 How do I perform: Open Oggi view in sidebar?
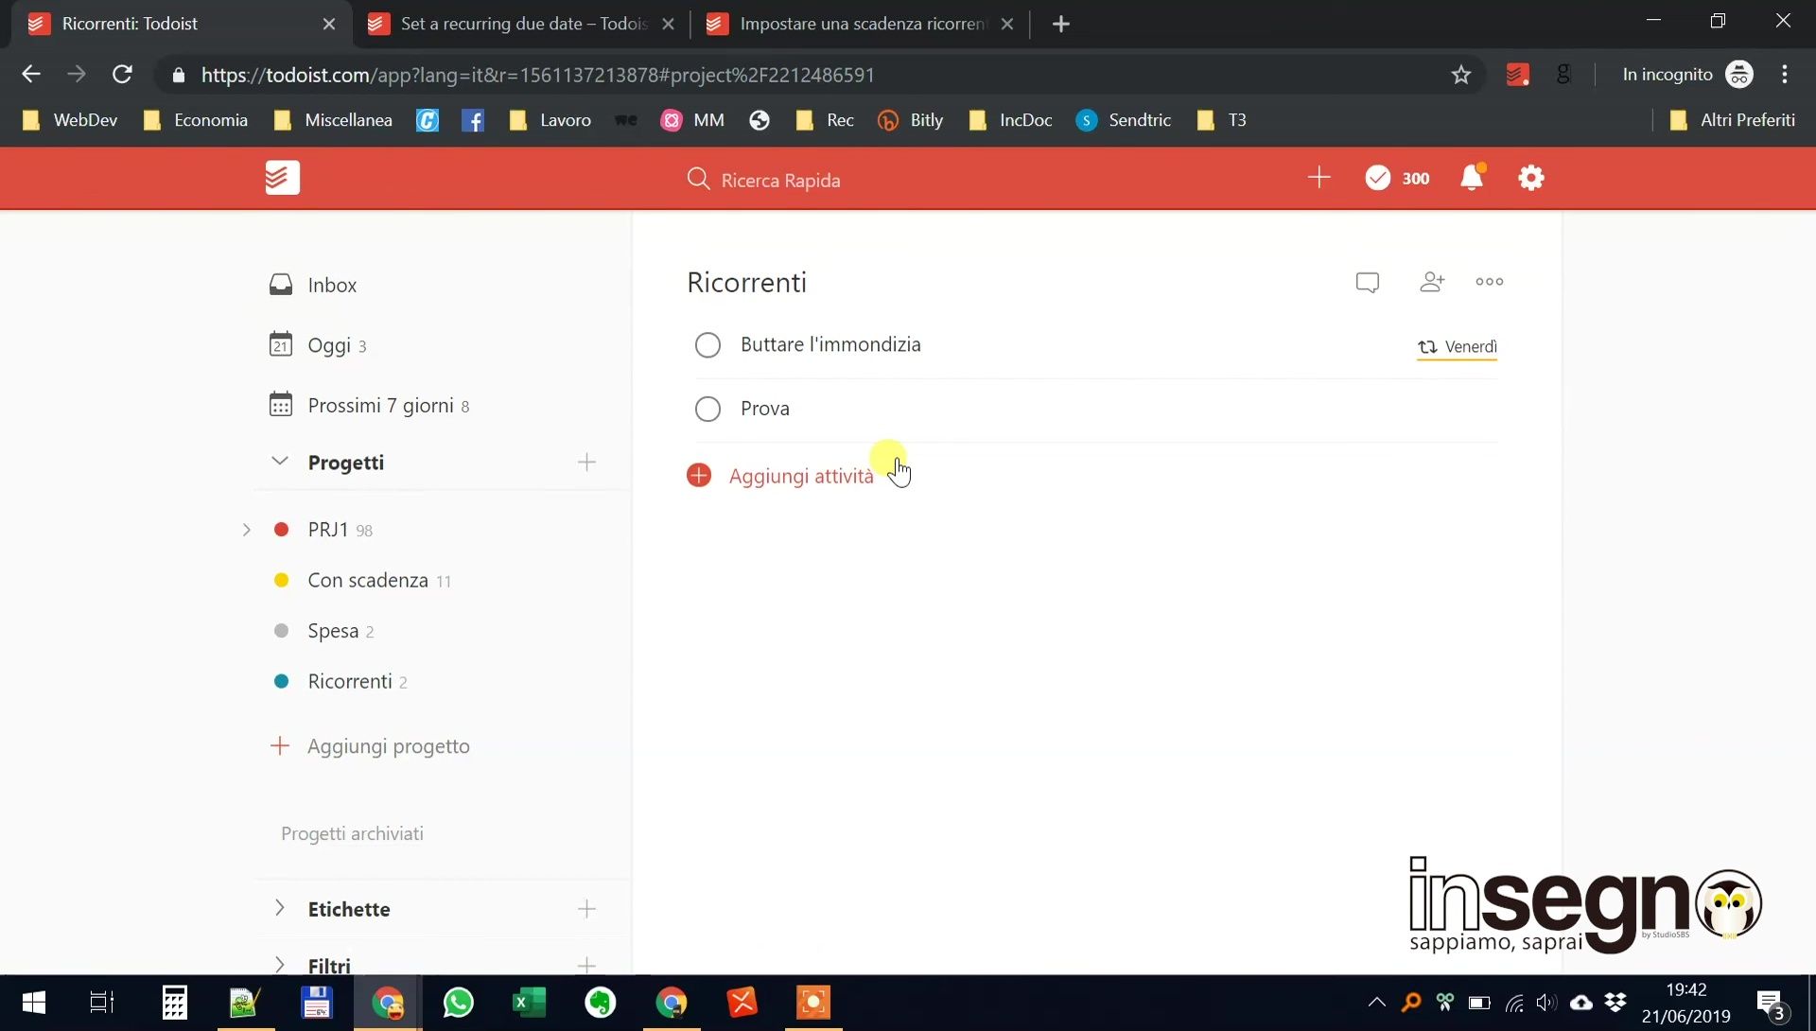(328, 345)
